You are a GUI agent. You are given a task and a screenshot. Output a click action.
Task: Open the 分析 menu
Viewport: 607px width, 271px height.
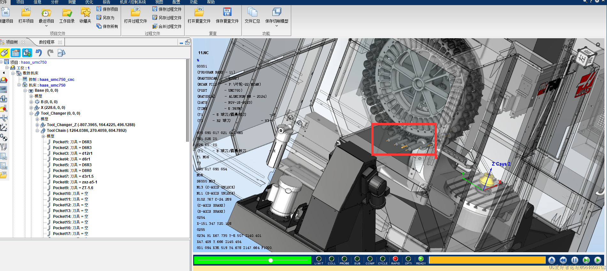[55, 2]
